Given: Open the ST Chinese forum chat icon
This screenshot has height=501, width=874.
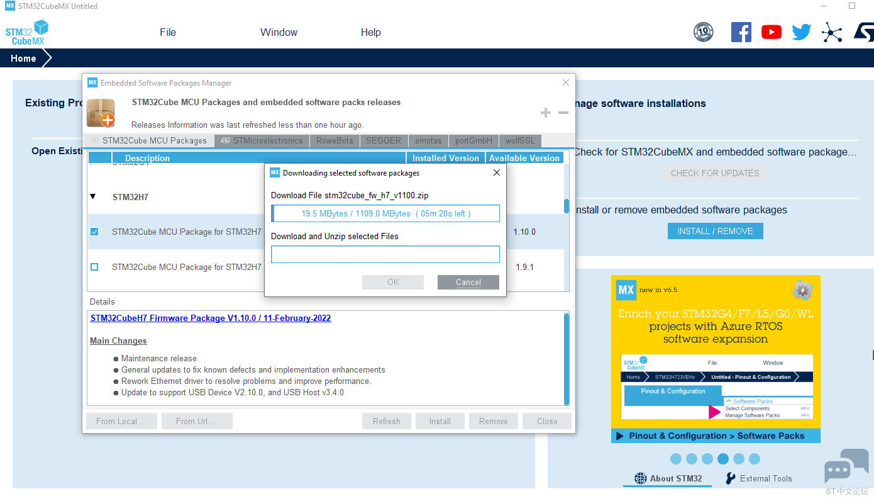Looking at the screenshot, I should [846, 466].
